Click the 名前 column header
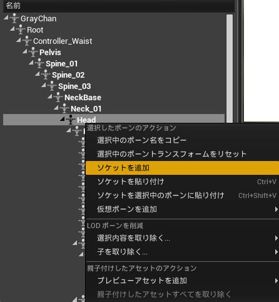 pos(119,6)
